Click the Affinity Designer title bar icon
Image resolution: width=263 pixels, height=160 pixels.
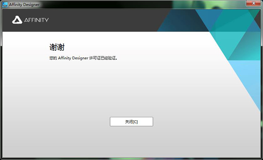5,5
